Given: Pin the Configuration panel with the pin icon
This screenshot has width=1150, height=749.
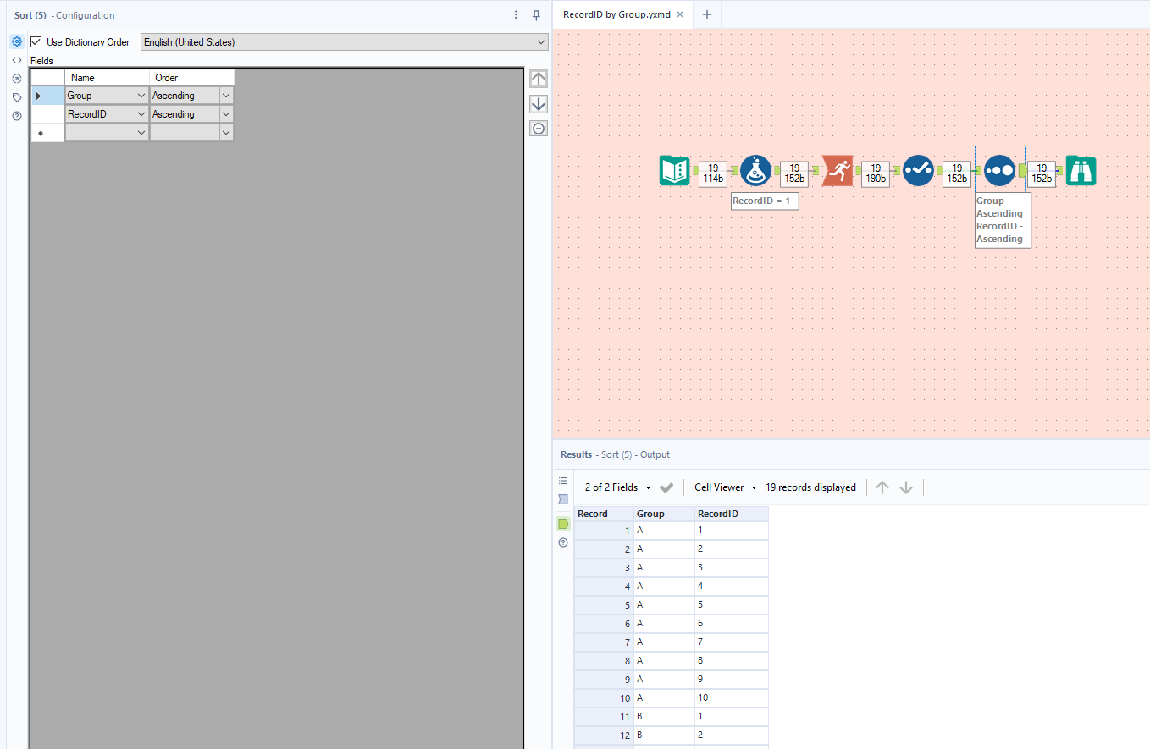Looking at the screenshot, I should point(536,15).
